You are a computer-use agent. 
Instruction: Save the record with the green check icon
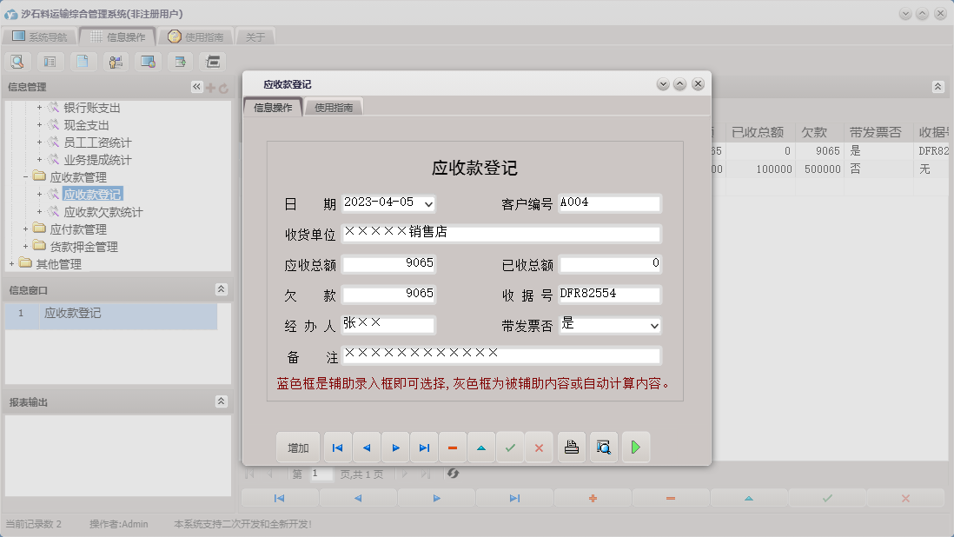coord(510,447)
